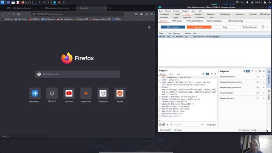Screen dimensions: 272x153
Task: Toggle the show newlines \n icon
Action: pos(211,74)
